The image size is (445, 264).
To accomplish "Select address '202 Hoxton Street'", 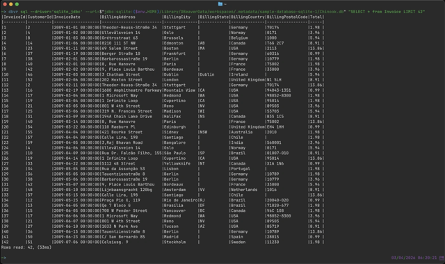I will 122,80.
